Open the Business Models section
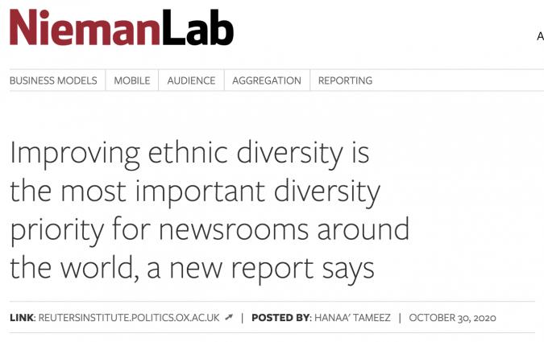The width and height of the screenshot is (544, 342). point(53,80)
